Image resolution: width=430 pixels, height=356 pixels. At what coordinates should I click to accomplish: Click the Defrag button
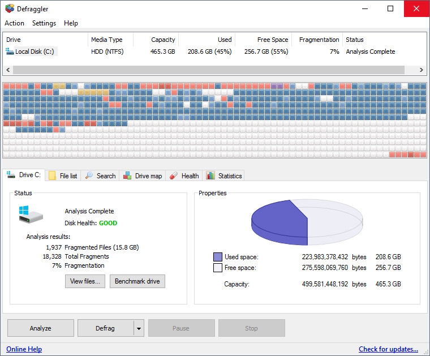(105, 328)
